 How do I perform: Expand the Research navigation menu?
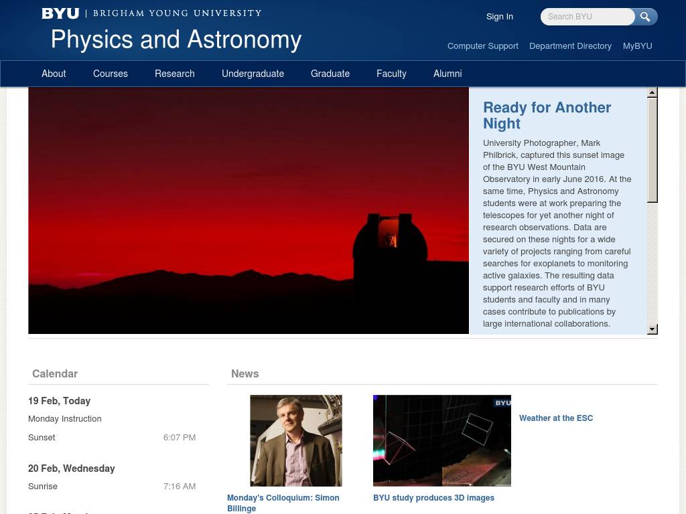tap(174, 74)
